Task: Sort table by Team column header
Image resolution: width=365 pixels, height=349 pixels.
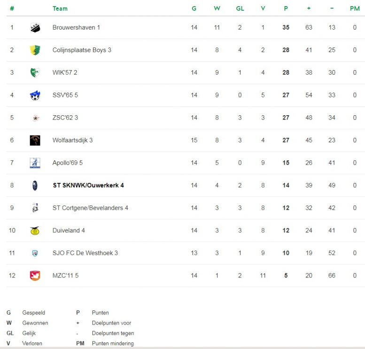Action: (60, 8)
